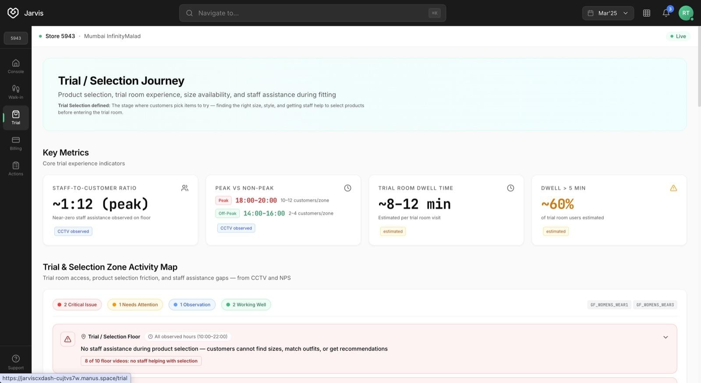The image size is (701, 383).
Task: Click the Mumbai InfinityMalad location text
Action: 112,36
